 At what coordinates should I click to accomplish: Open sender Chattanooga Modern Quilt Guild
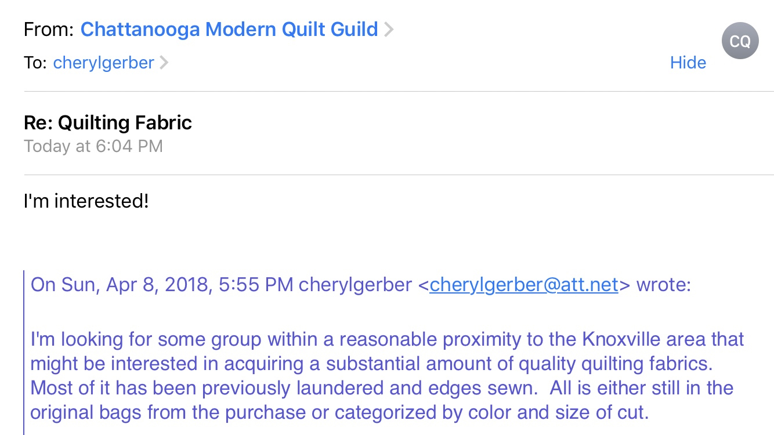point(229,29)
